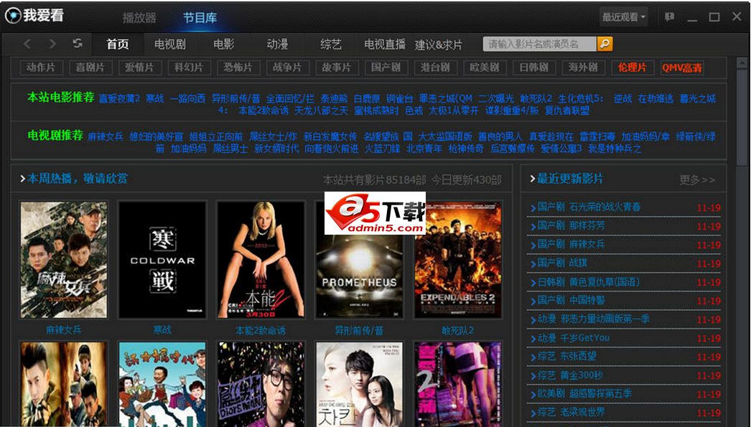Viewport: 751px width, 427px height.
Task: Open the 电视剧 navigation tab
Action: pyautogui.click(x=169, y=44)
